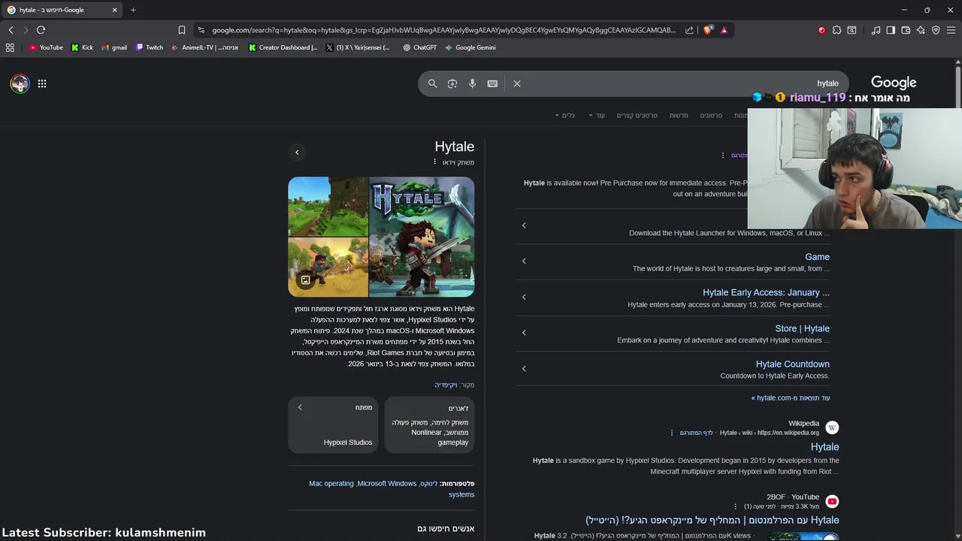Open Google Gemini bookmark

(x=470, y=47)
